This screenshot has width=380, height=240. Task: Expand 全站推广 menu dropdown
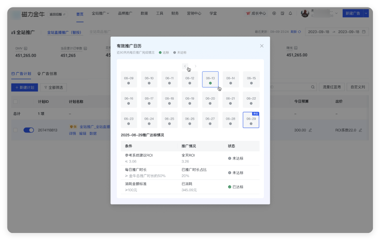tap(100, 13)
